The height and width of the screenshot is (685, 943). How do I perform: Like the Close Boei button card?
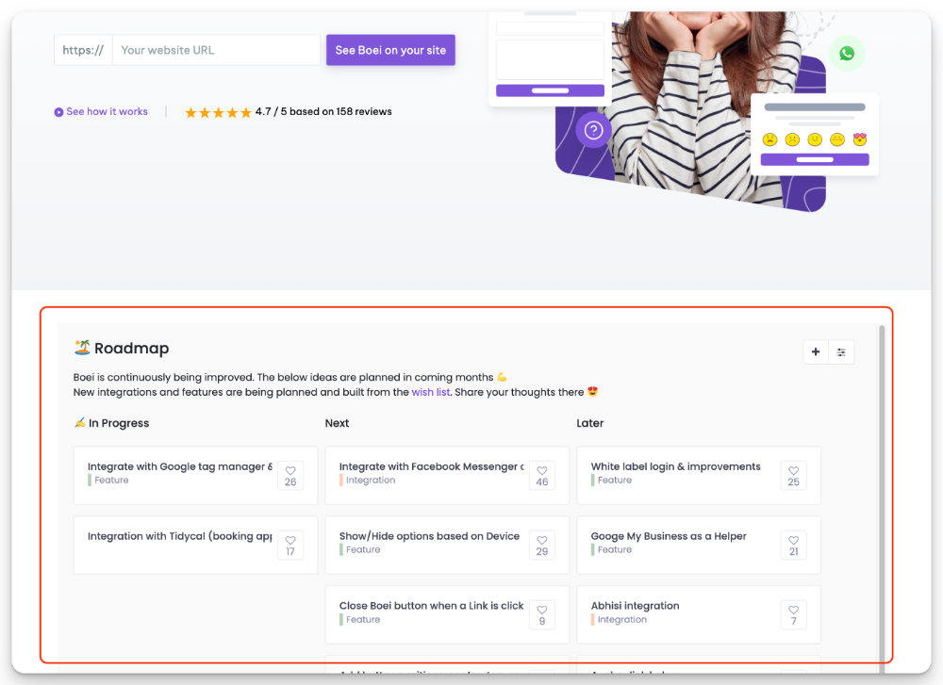(542, 614)
